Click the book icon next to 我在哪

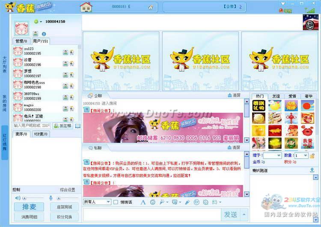click(78, 126)
